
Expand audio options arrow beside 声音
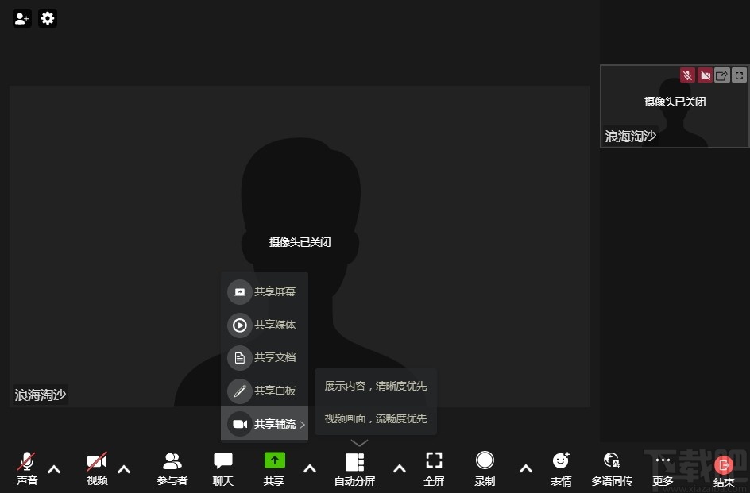click(x=54, y=468)
